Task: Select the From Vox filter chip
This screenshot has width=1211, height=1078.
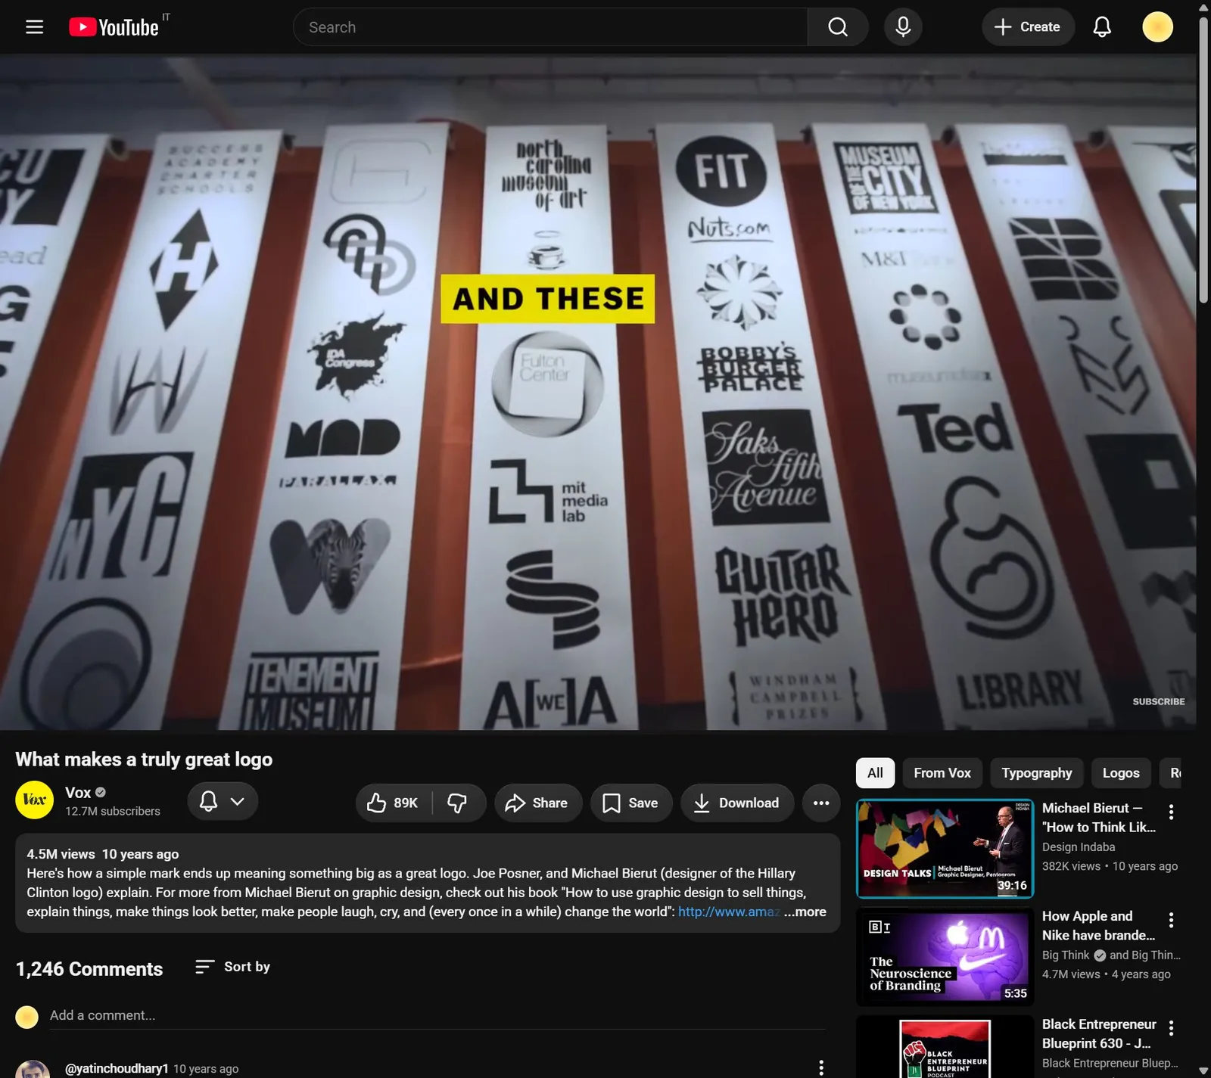Action: [942, 773]
